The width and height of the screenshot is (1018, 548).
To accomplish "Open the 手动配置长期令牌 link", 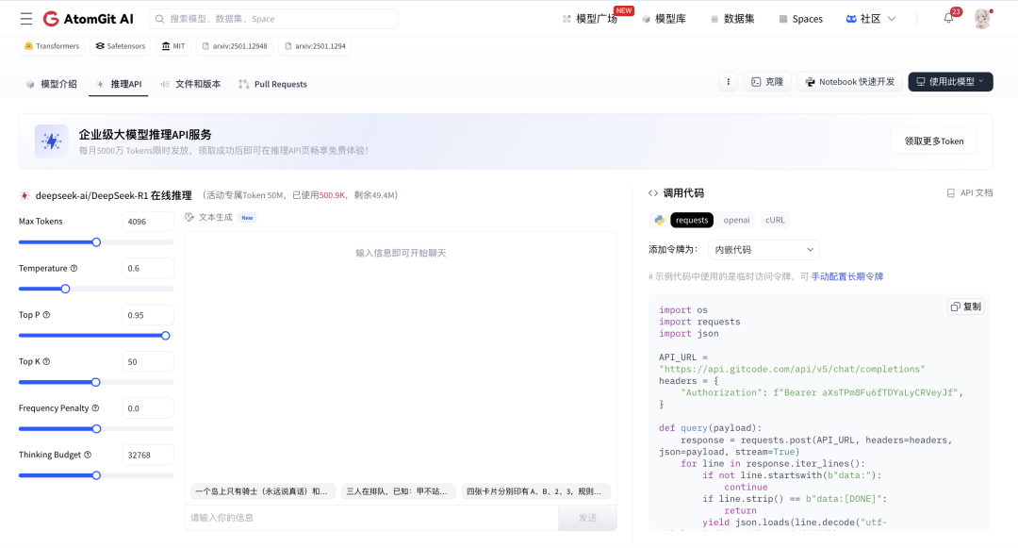I will point(846,276).
